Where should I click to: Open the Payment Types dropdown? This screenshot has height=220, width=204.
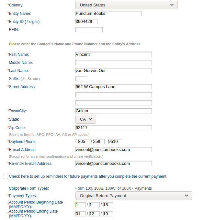coord(133,196)
